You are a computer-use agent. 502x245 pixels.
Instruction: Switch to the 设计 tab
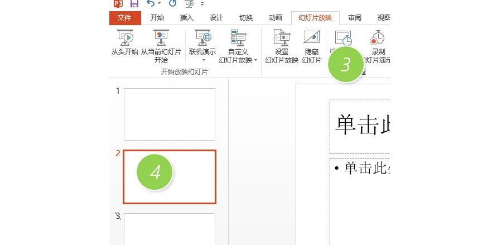(216, 18)
